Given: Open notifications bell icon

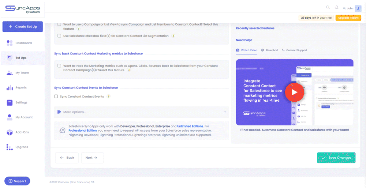Looking at the screenshot, I should coord(337,7).
